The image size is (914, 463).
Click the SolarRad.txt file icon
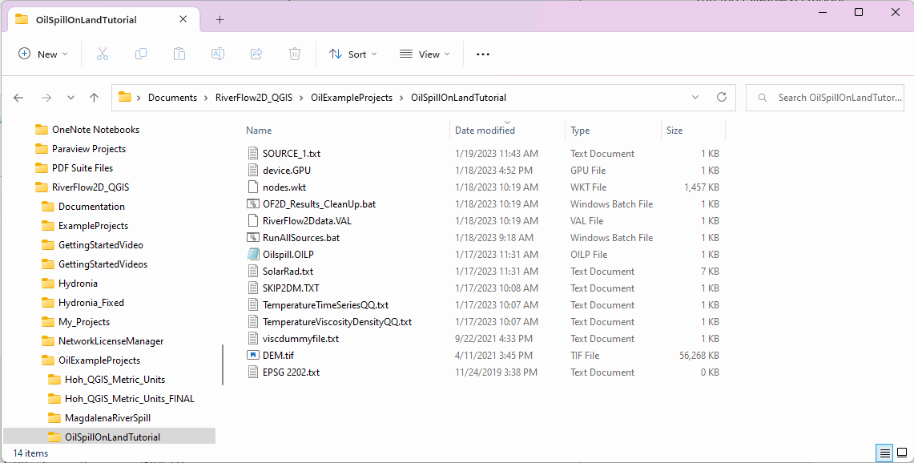[253, 272]
